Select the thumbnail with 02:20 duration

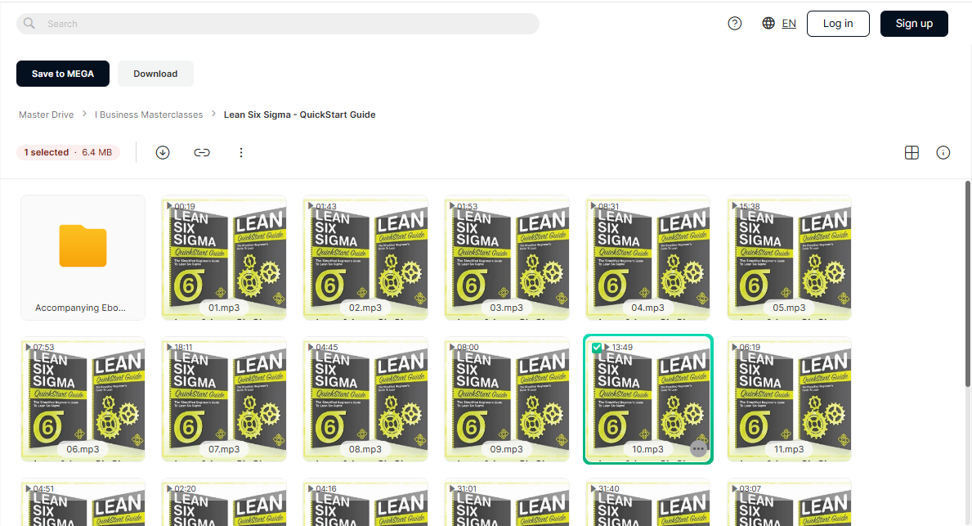pyautogui.click(x=225, y=502)
